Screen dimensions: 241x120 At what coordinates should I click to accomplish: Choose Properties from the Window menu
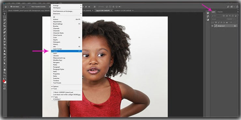[66, 74]
